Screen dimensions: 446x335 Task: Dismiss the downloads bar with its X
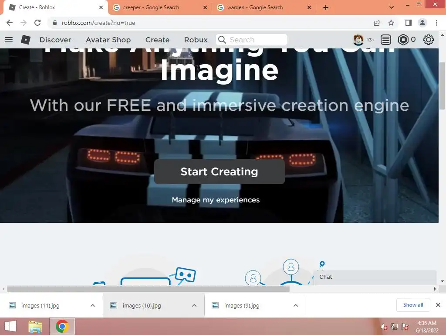(438, 305)
